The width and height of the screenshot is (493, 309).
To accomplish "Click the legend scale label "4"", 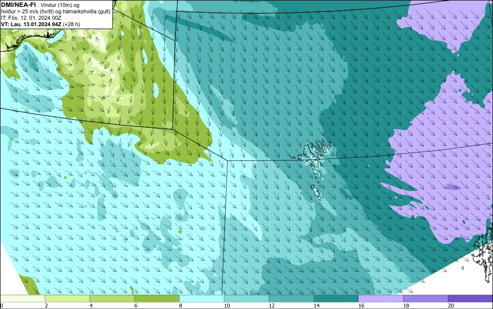I will pos(91,306).
